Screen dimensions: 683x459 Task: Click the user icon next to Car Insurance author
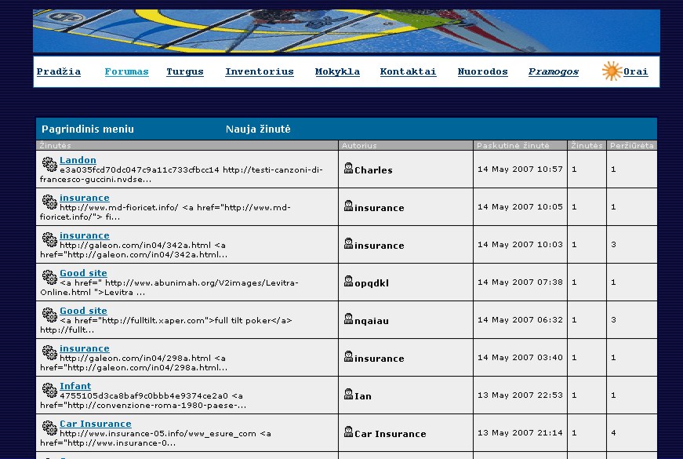pyautogui.click(x=348, y=432)
